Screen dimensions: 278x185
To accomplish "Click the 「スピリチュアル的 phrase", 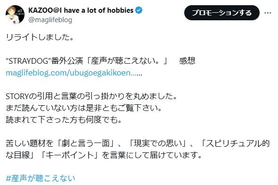I will tap(236, 143).
